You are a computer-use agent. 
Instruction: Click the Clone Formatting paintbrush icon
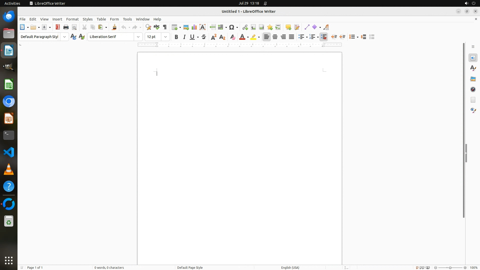tap(114, 27)
